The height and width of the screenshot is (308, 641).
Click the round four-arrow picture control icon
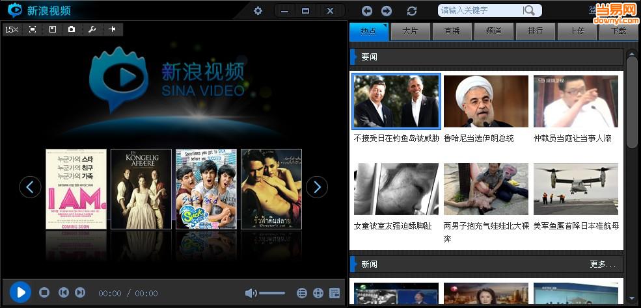click(318, 293)
